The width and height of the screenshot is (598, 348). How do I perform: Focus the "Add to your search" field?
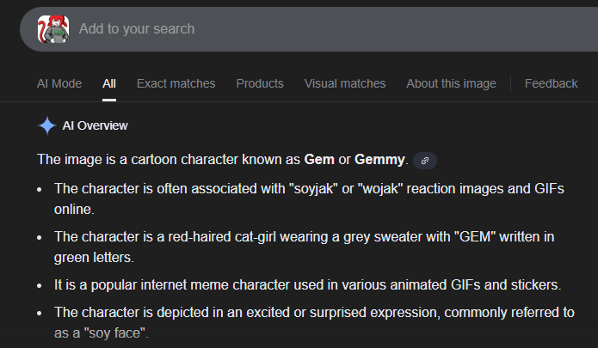pyautogui.click(x=258, y=28)
